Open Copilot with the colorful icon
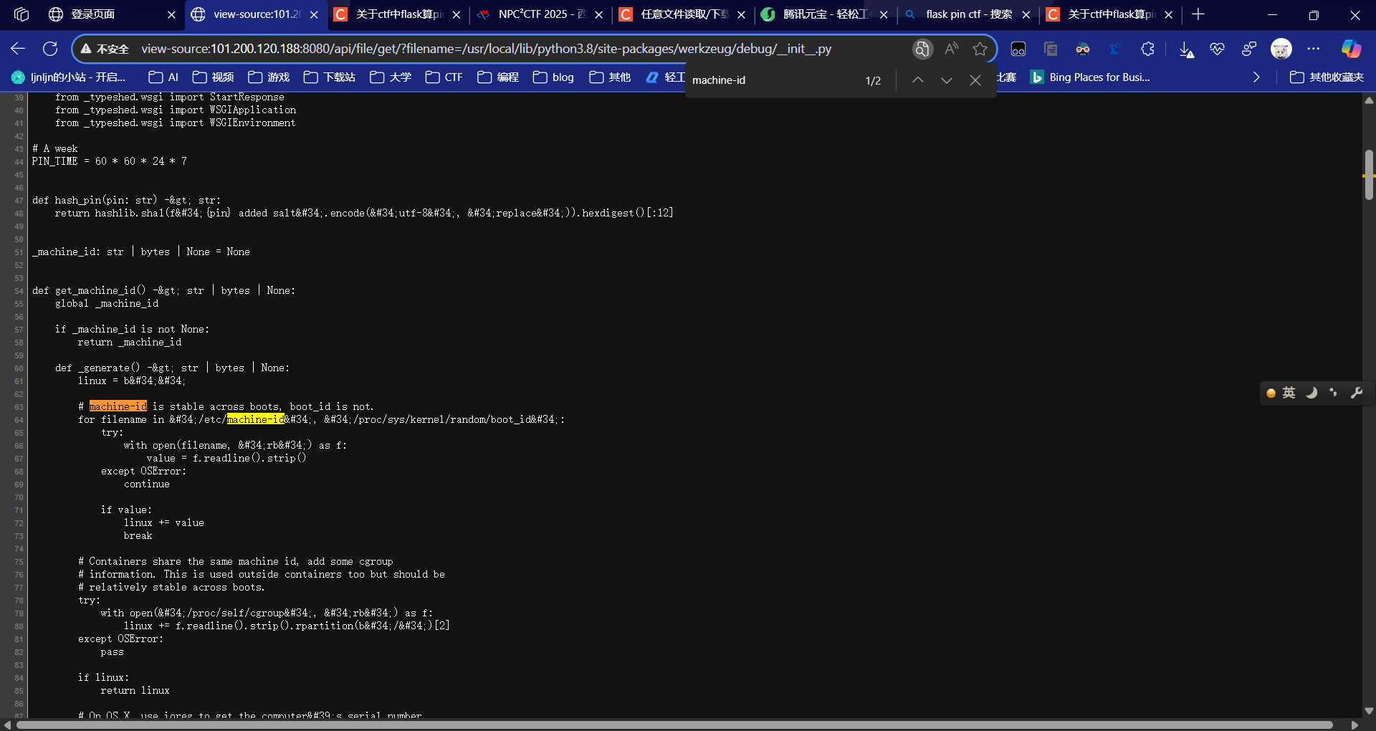 click(1352, 49)
